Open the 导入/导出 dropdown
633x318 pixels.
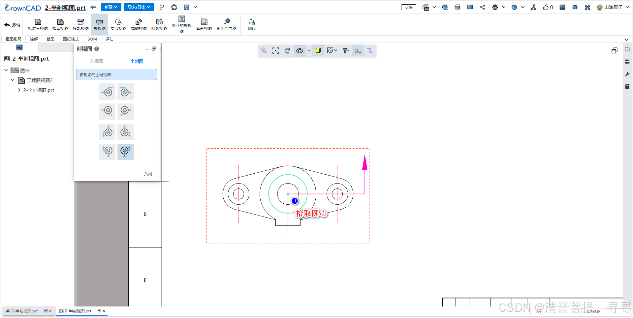click(139, 7)
